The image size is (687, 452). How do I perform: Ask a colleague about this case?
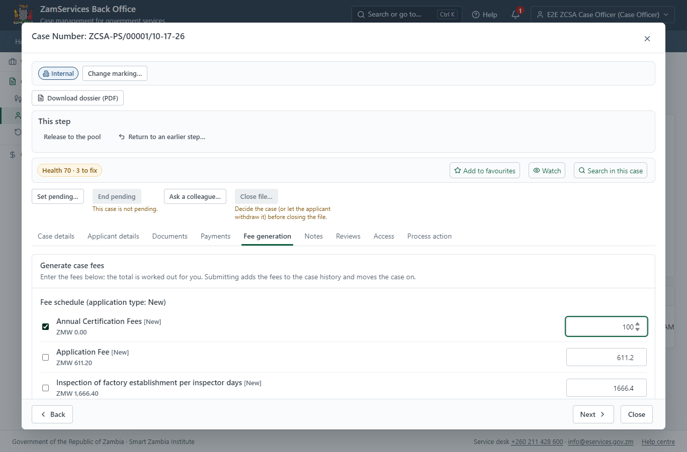coord(195,196)
